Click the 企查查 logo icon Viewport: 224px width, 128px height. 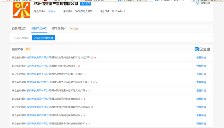click(x=197, y=49)
